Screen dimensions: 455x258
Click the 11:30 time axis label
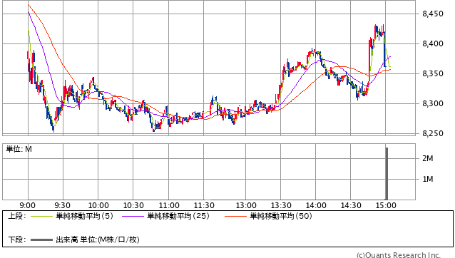pos(204,205)
